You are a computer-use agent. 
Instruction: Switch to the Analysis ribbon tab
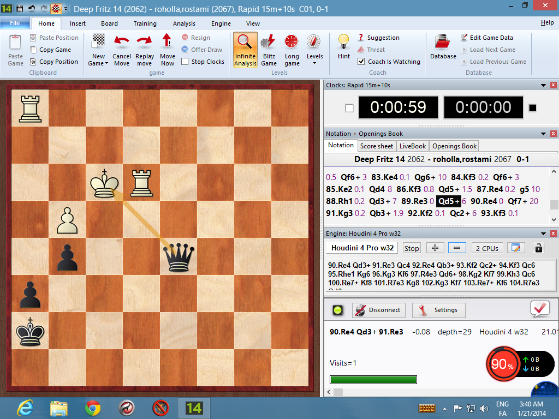pyautogui.click(x=184, y=23)
